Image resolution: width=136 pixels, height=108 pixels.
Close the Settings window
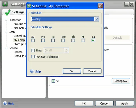point(132,4)
